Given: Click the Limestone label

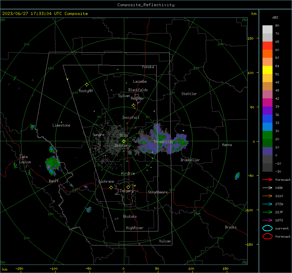Looking at the screenshot, I should pos(61,125).
